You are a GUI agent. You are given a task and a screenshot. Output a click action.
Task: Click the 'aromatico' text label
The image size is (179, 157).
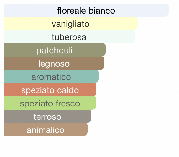point(51,77)
